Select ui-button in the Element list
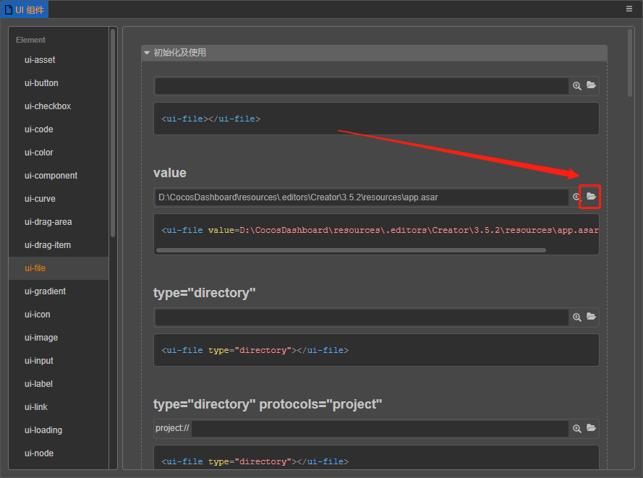The image size is (643, 478). 41,83
